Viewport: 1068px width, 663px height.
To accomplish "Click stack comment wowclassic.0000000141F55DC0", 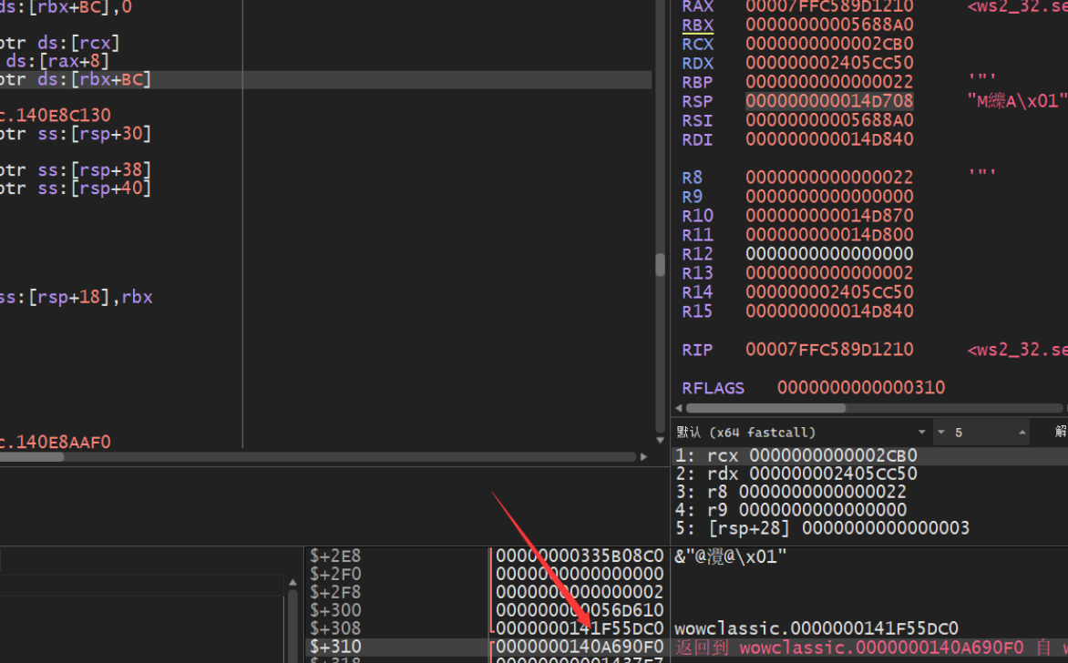I will tap(816, 628).
